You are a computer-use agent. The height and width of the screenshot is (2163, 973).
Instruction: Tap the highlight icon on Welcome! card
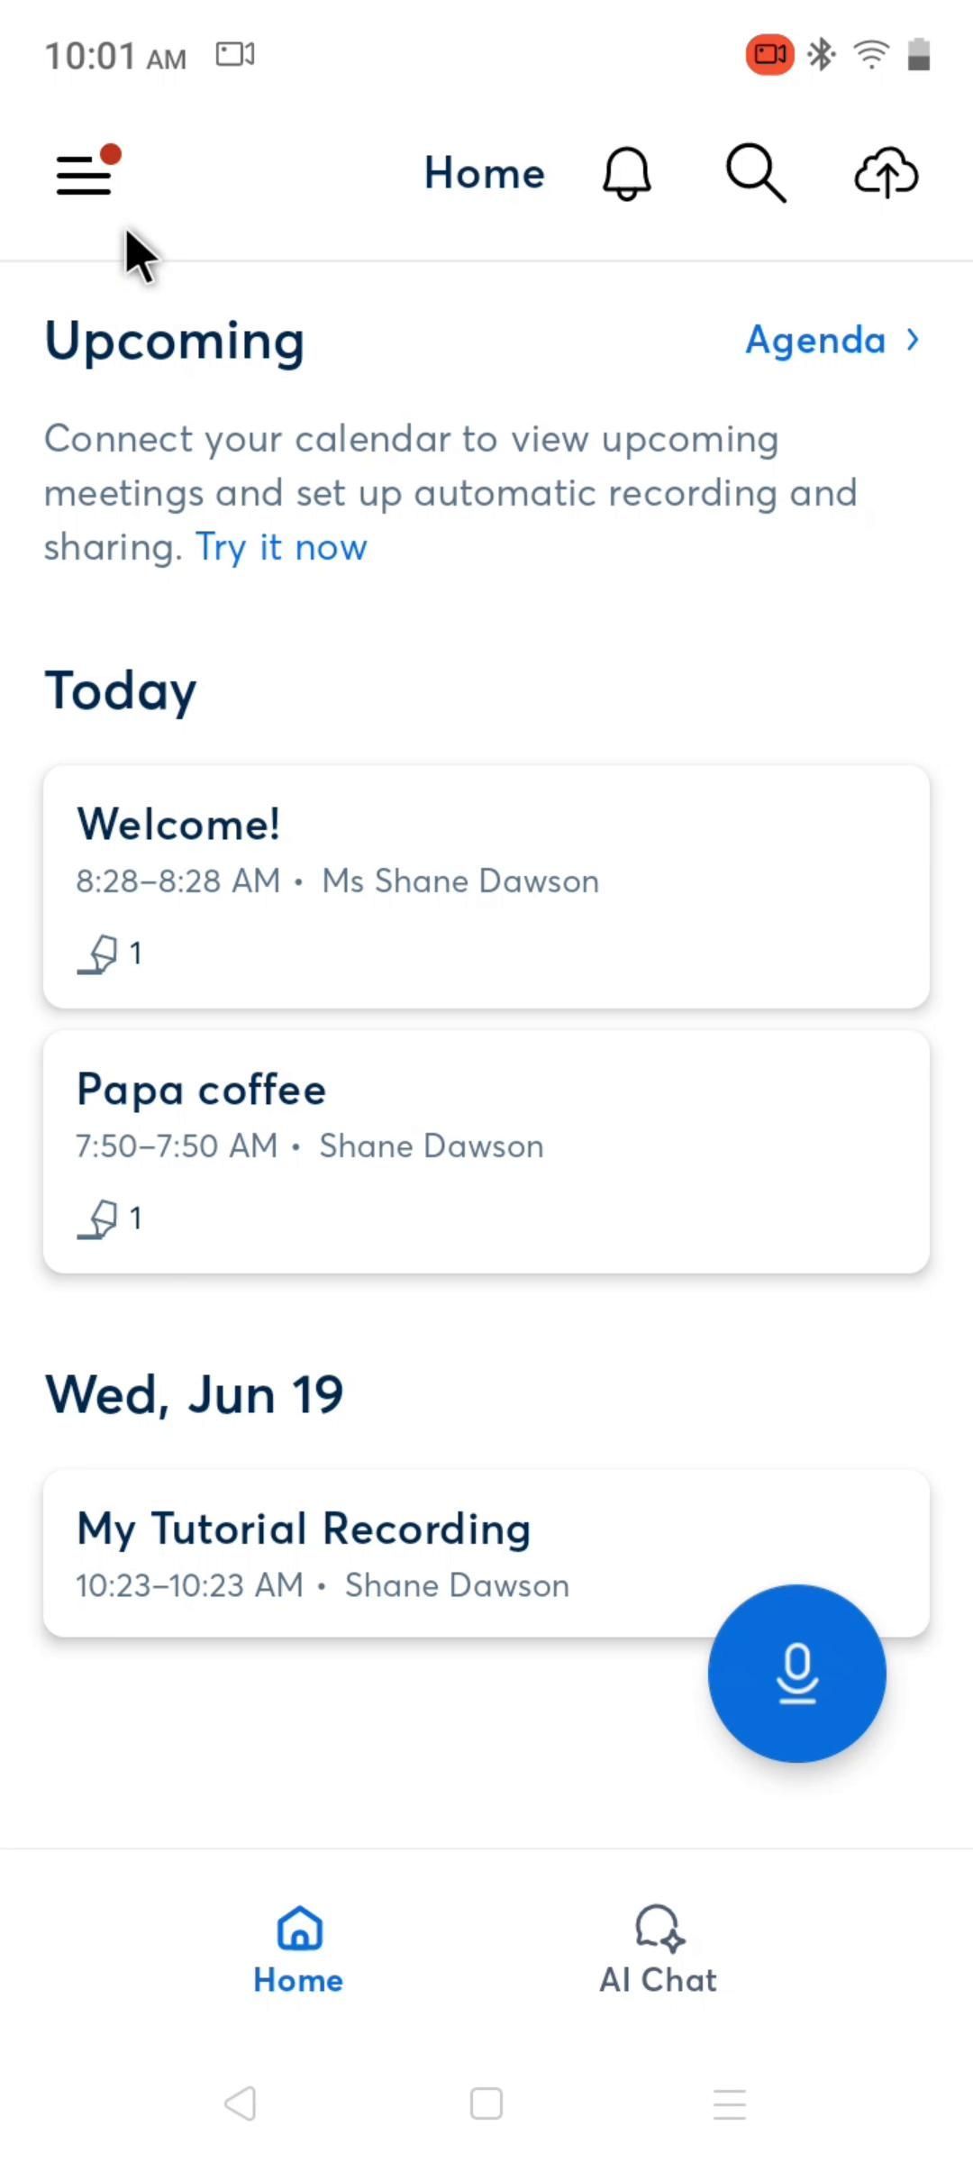click(x=98, y=954)
